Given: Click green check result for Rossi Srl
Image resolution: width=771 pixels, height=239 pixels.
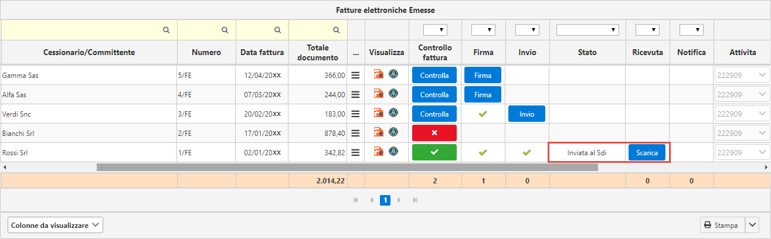Looking at the screenshot, I should [434, 152].
